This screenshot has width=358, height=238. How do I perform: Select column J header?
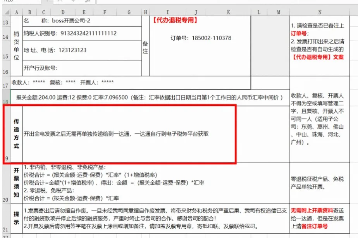pos(196,12)
